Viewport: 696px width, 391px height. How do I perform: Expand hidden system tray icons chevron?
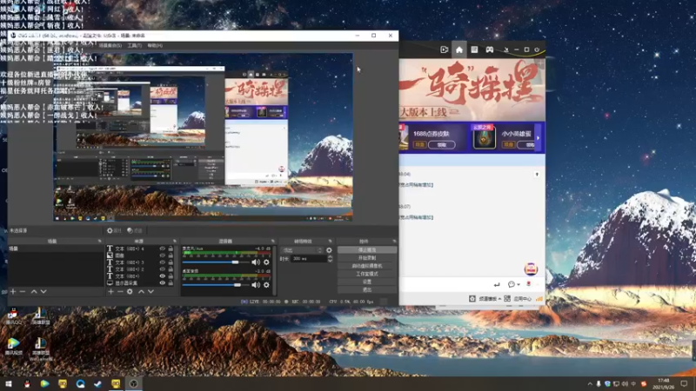[590, 384]
